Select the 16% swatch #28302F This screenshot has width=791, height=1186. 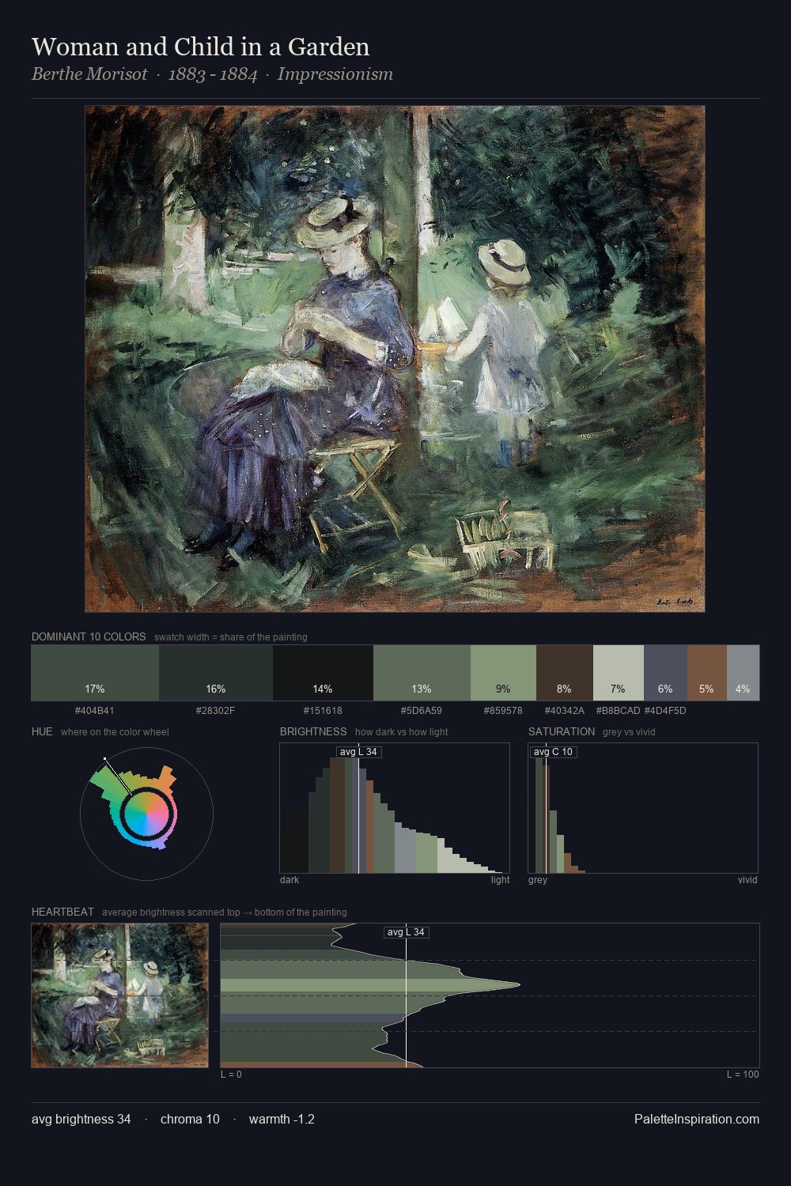pos(216,673)
